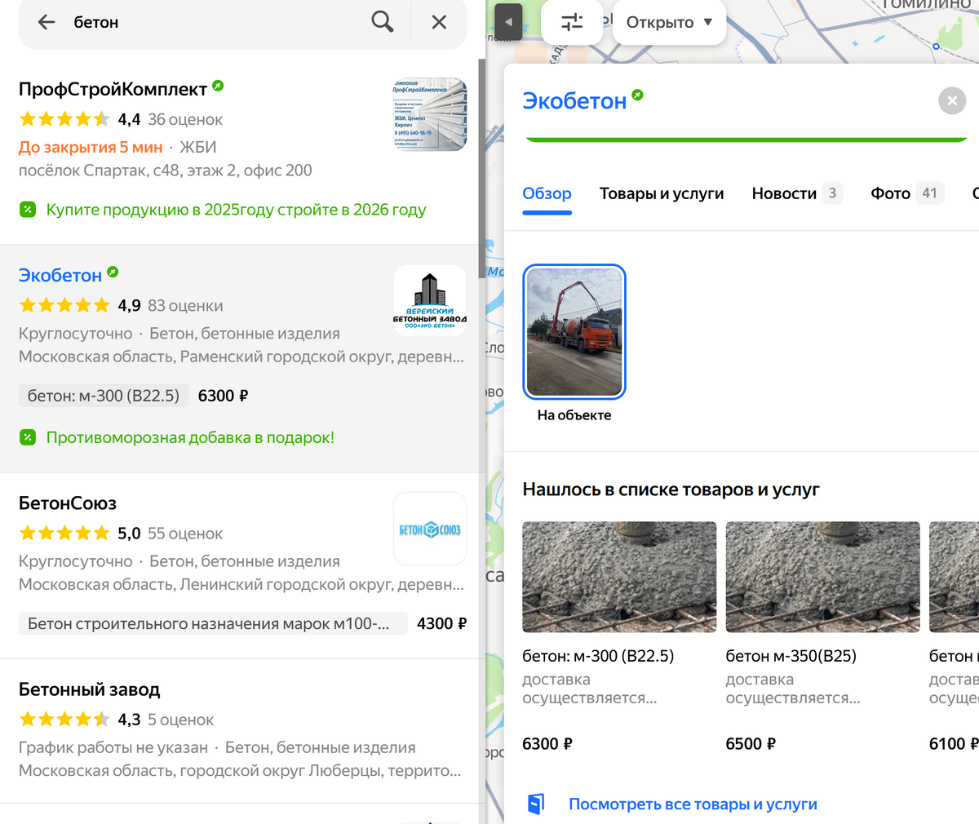Image resolution: width=979 pixels, height=824 pixels.
Task: Click Экобетон Верейский бетонный завод logo
Action: pos(430,301)
